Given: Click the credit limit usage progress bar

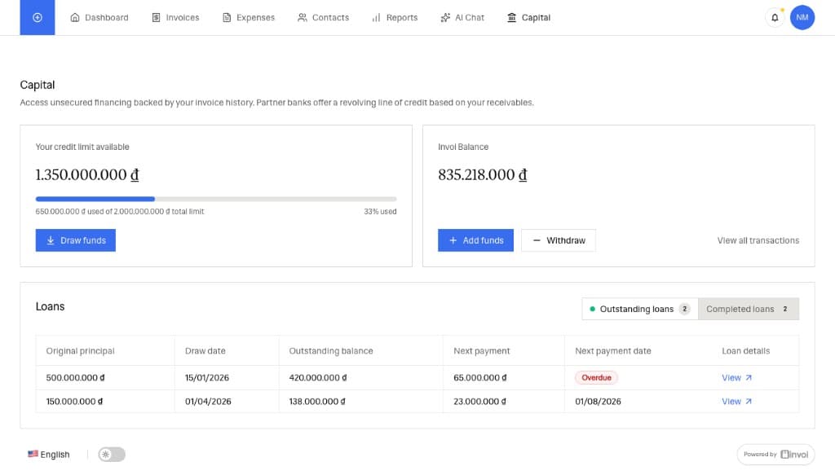Looking at the screenshot, I should point(216,199).
